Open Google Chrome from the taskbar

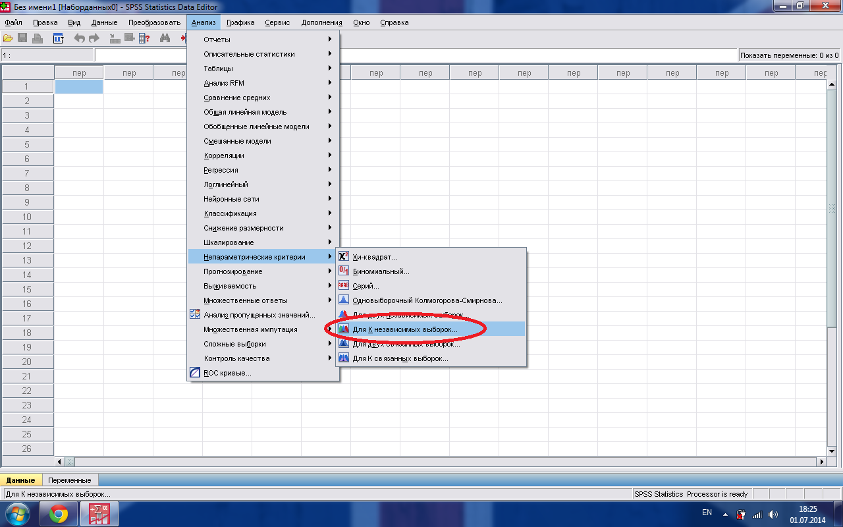pyautogui.click(x=59, y=514)
